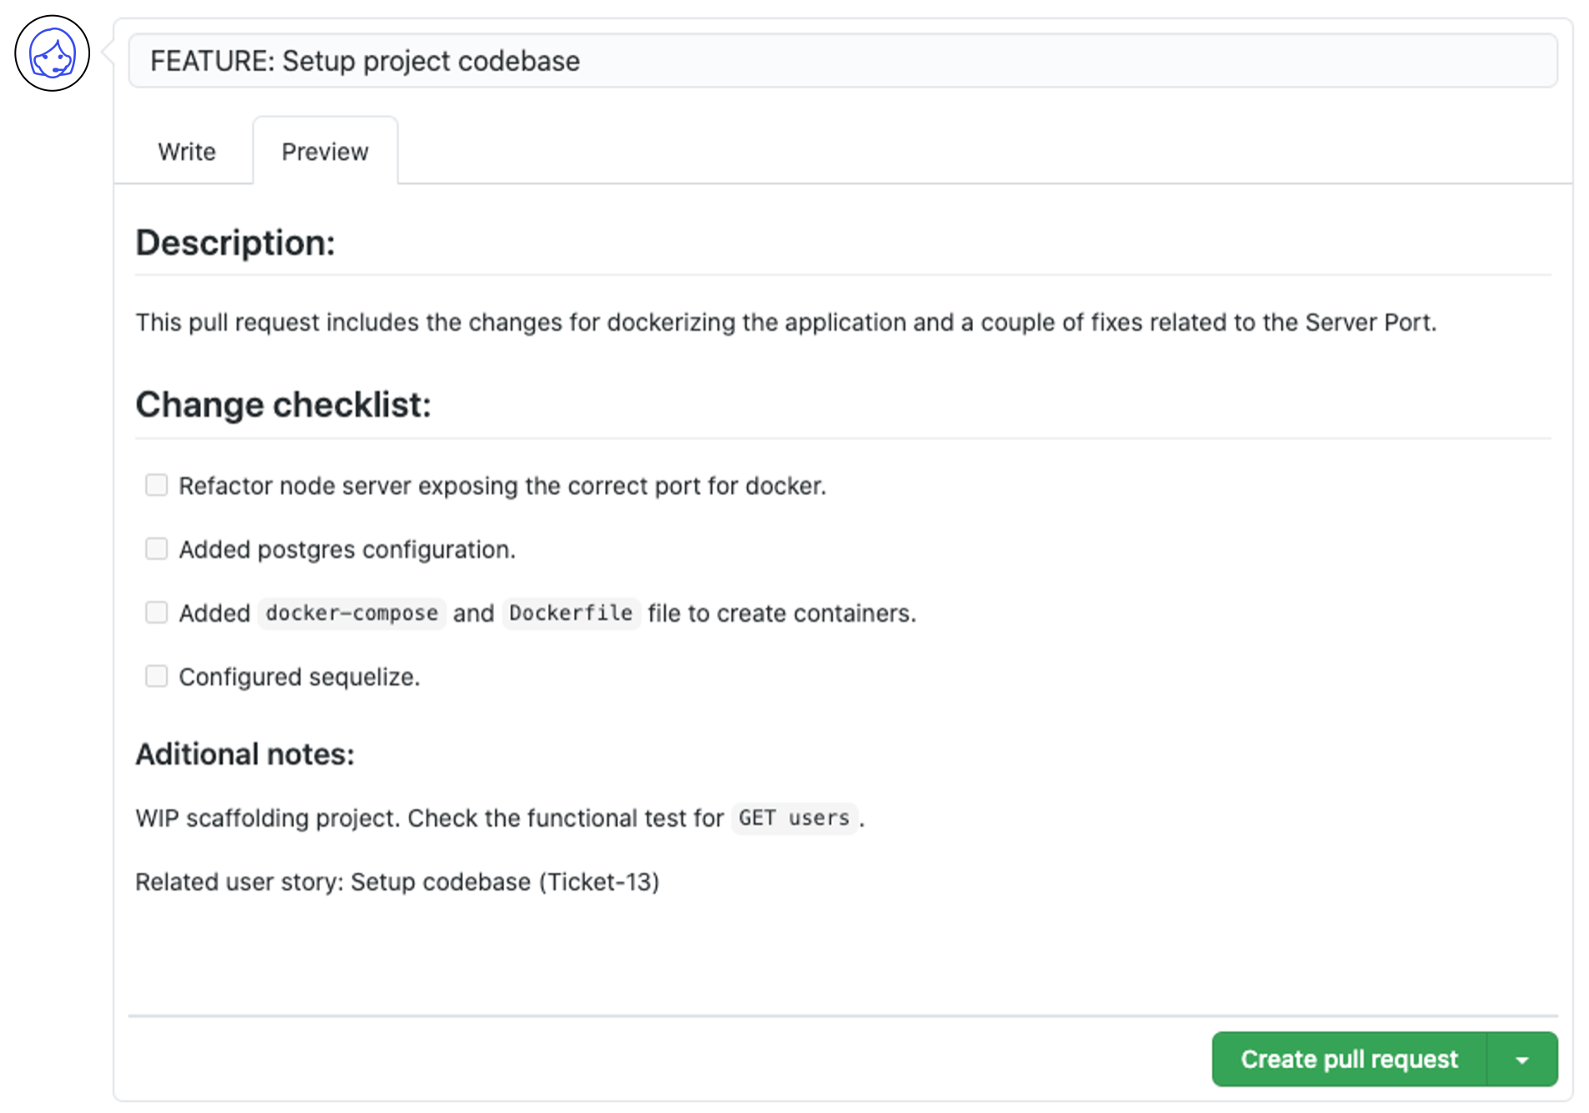Viewport: 1589px width, 1113px height.
Task: Open the Create pull request dropdown arrow
Action: click(1522, 1060)
